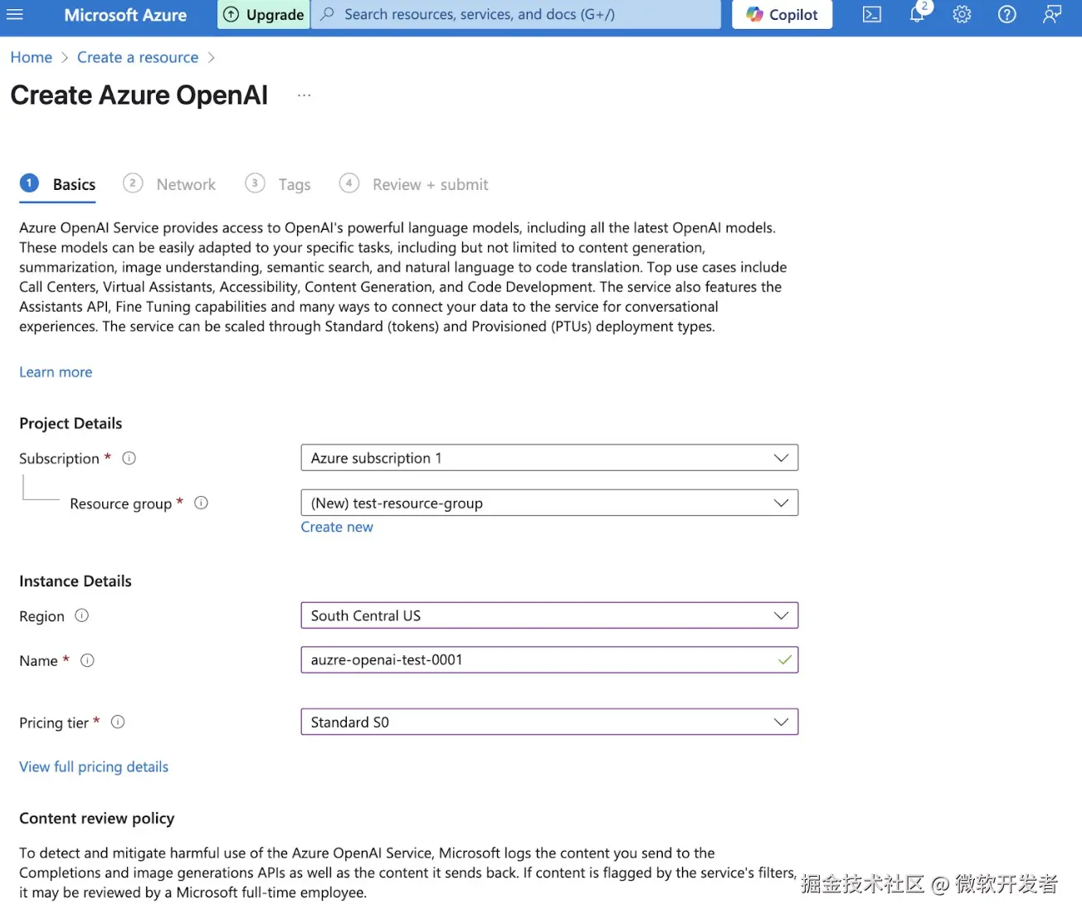Image resolution: width=1082 pixels, height=919 pixels.
Task: Focus the Search resources search box
Action: click(516, 14)
